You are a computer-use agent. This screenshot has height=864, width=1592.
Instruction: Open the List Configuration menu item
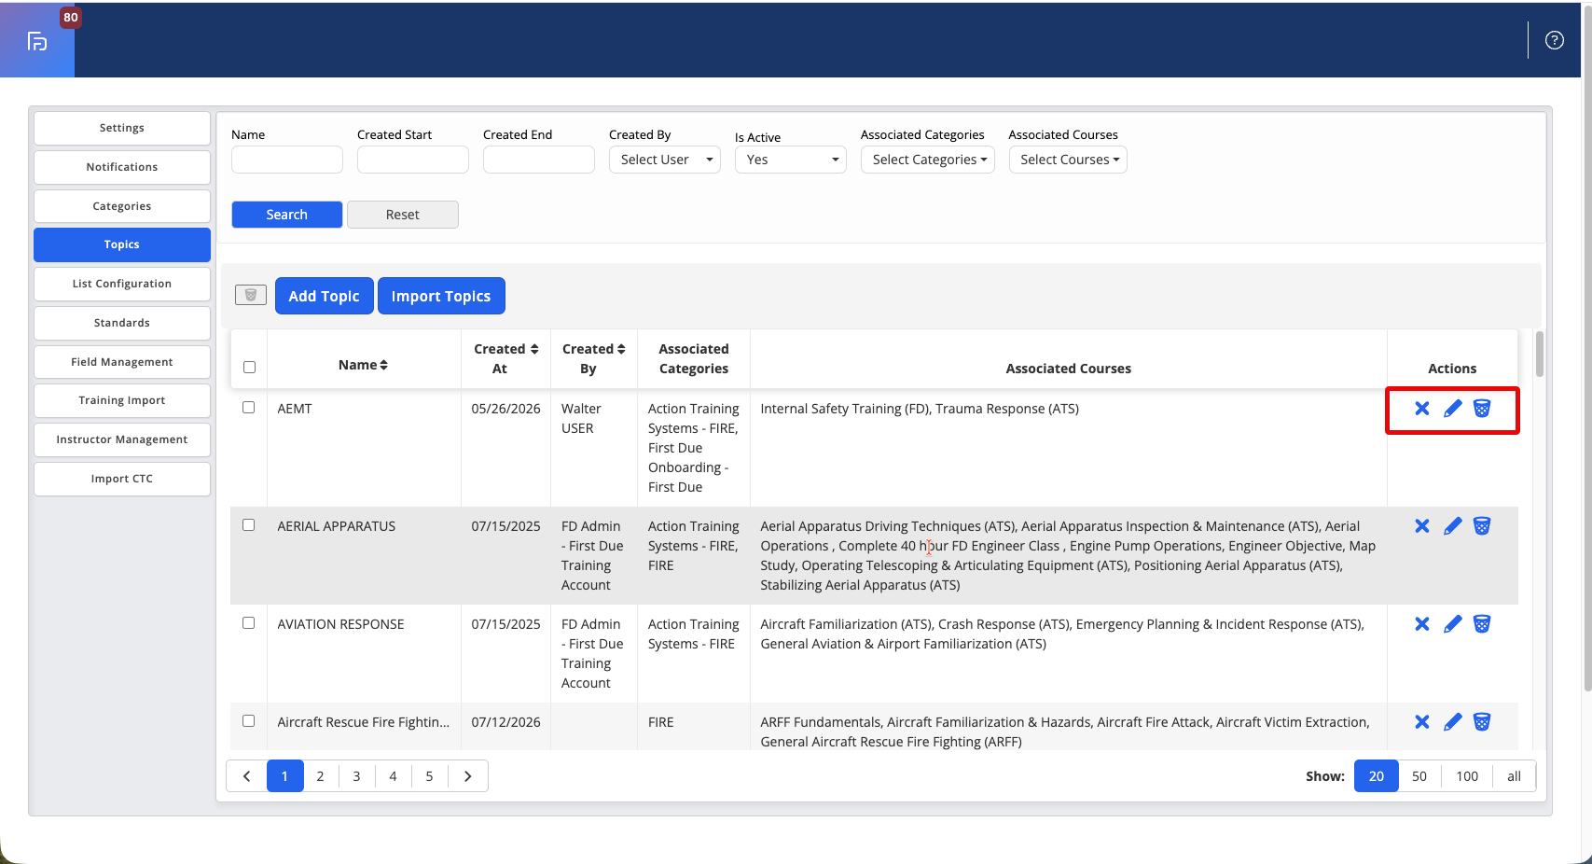pyautogui.click(x=122, y=284)
